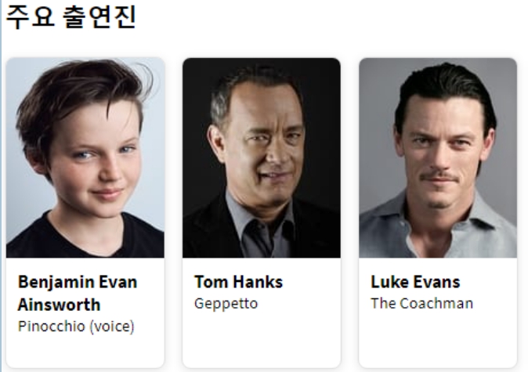Screen dimensions: 528x372
Task: Click the 주요 출연진 section heading
Action: point(71,16)
